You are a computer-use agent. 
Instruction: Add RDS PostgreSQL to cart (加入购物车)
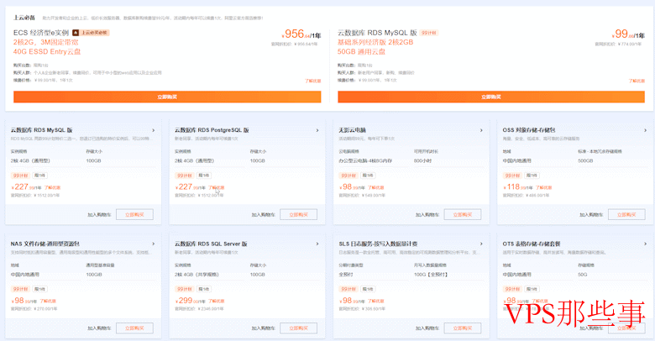[264, 215]
